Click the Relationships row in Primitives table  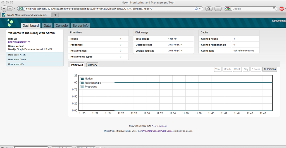coord(98,51)
